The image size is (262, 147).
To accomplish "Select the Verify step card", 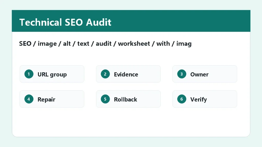I will (205, 99).
